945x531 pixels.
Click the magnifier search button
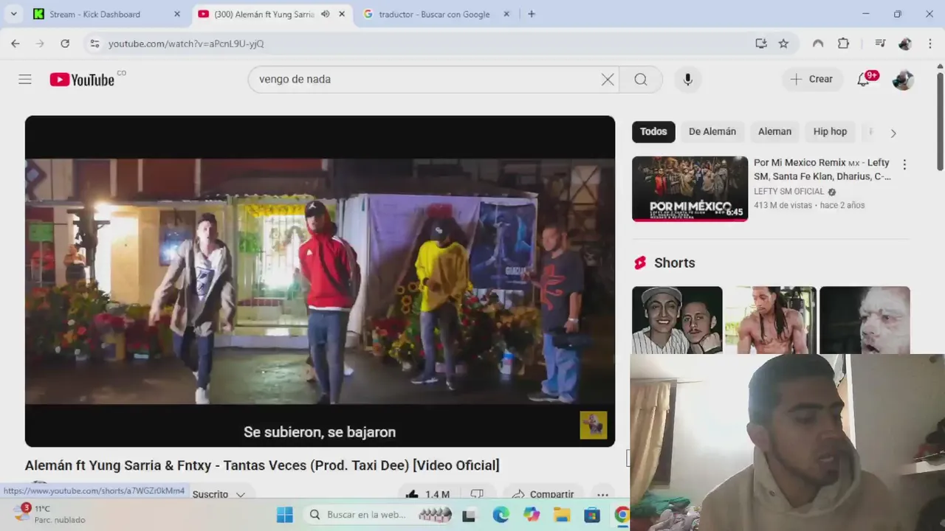641,79
